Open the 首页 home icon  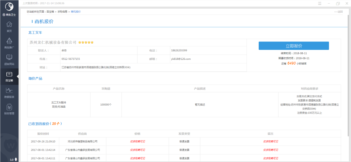coord(9,24)
